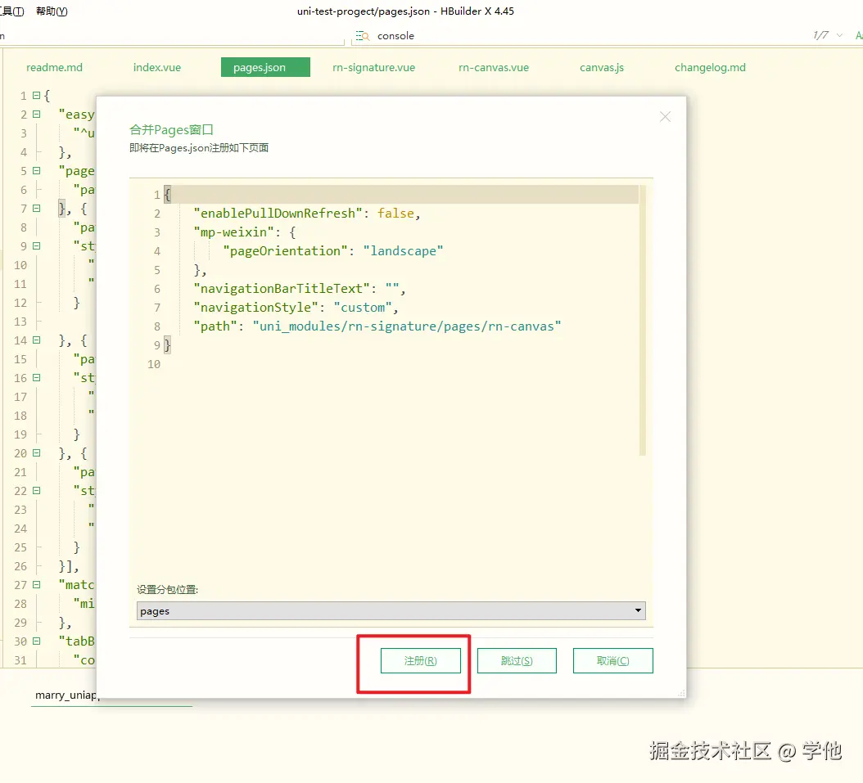Click line number 31 in pages.json gutter
Viewport: 863px width, 783px height.
(20, 659)
